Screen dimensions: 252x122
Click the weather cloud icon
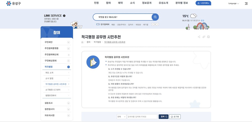tap(194, 16)
